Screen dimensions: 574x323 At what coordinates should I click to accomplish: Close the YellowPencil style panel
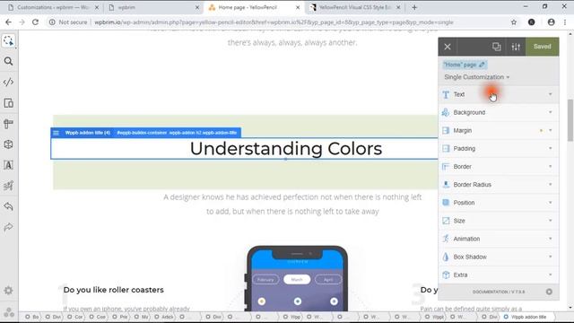(x=448, y=47)
